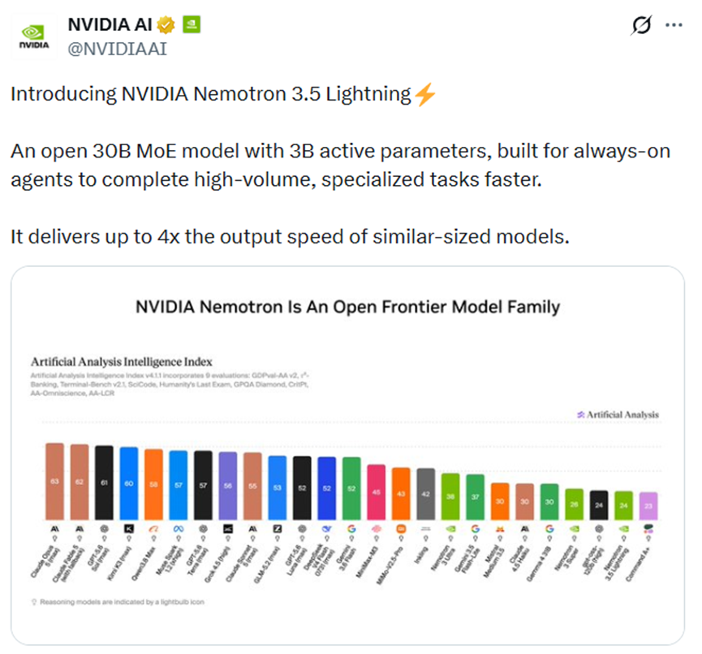Click the Claude Opus bar showing 63
The height and width of the screenshot is (654, 702).
(54, 481)
